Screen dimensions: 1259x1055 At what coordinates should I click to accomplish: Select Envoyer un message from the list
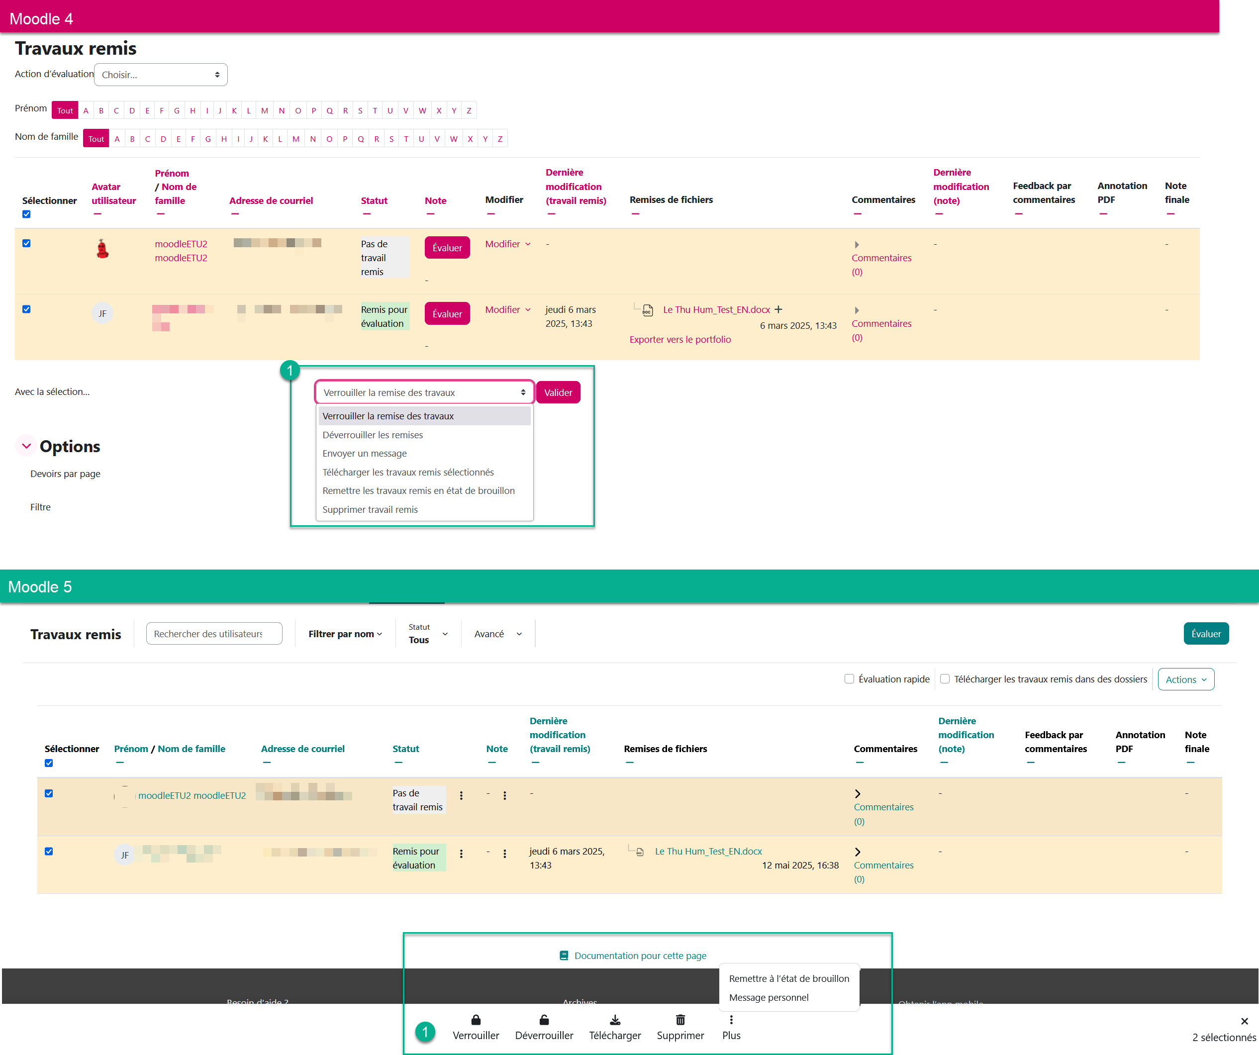point(365,453)
